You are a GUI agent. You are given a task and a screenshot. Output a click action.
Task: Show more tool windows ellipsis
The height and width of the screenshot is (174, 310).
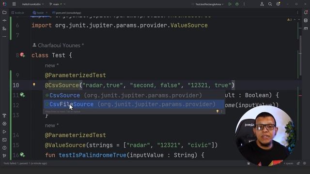point(4,37)
